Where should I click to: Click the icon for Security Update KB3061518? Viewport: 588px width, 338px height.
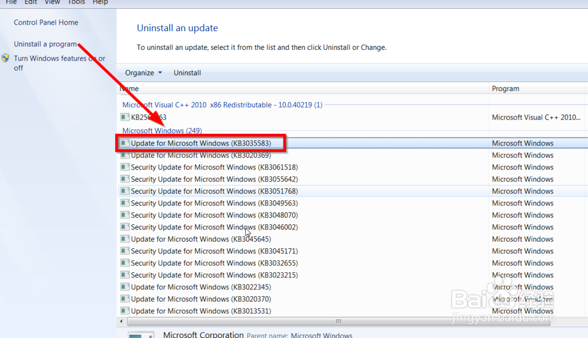[x=125, y=167]
